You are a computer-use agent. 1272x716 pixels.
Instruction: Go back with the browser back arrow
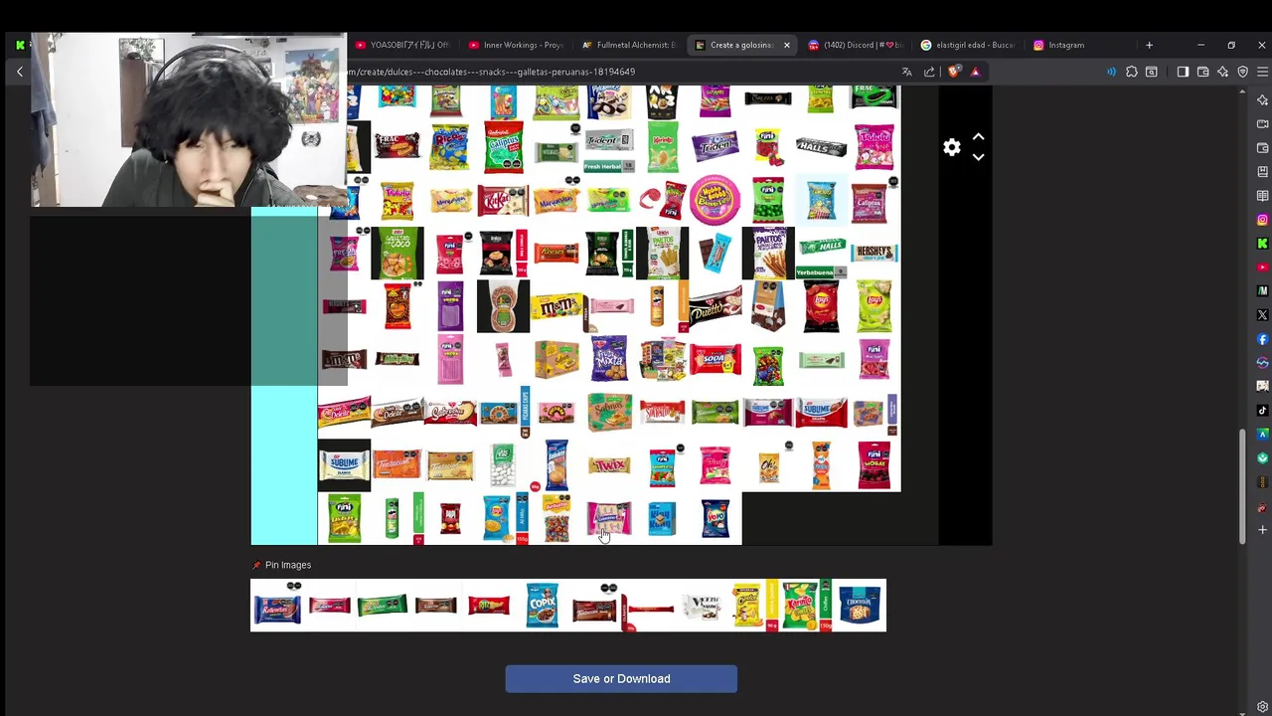(x=19, y=72)
